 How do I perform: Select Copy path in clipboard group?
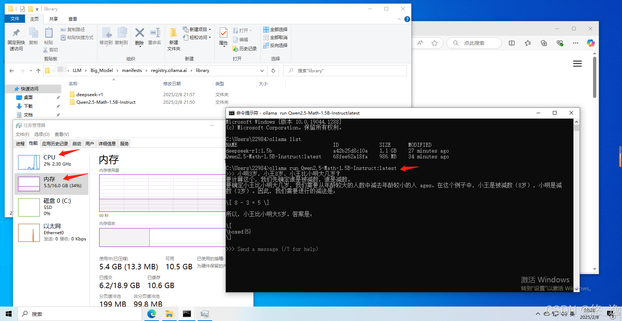pyautogui.click(x=73, y=30)
